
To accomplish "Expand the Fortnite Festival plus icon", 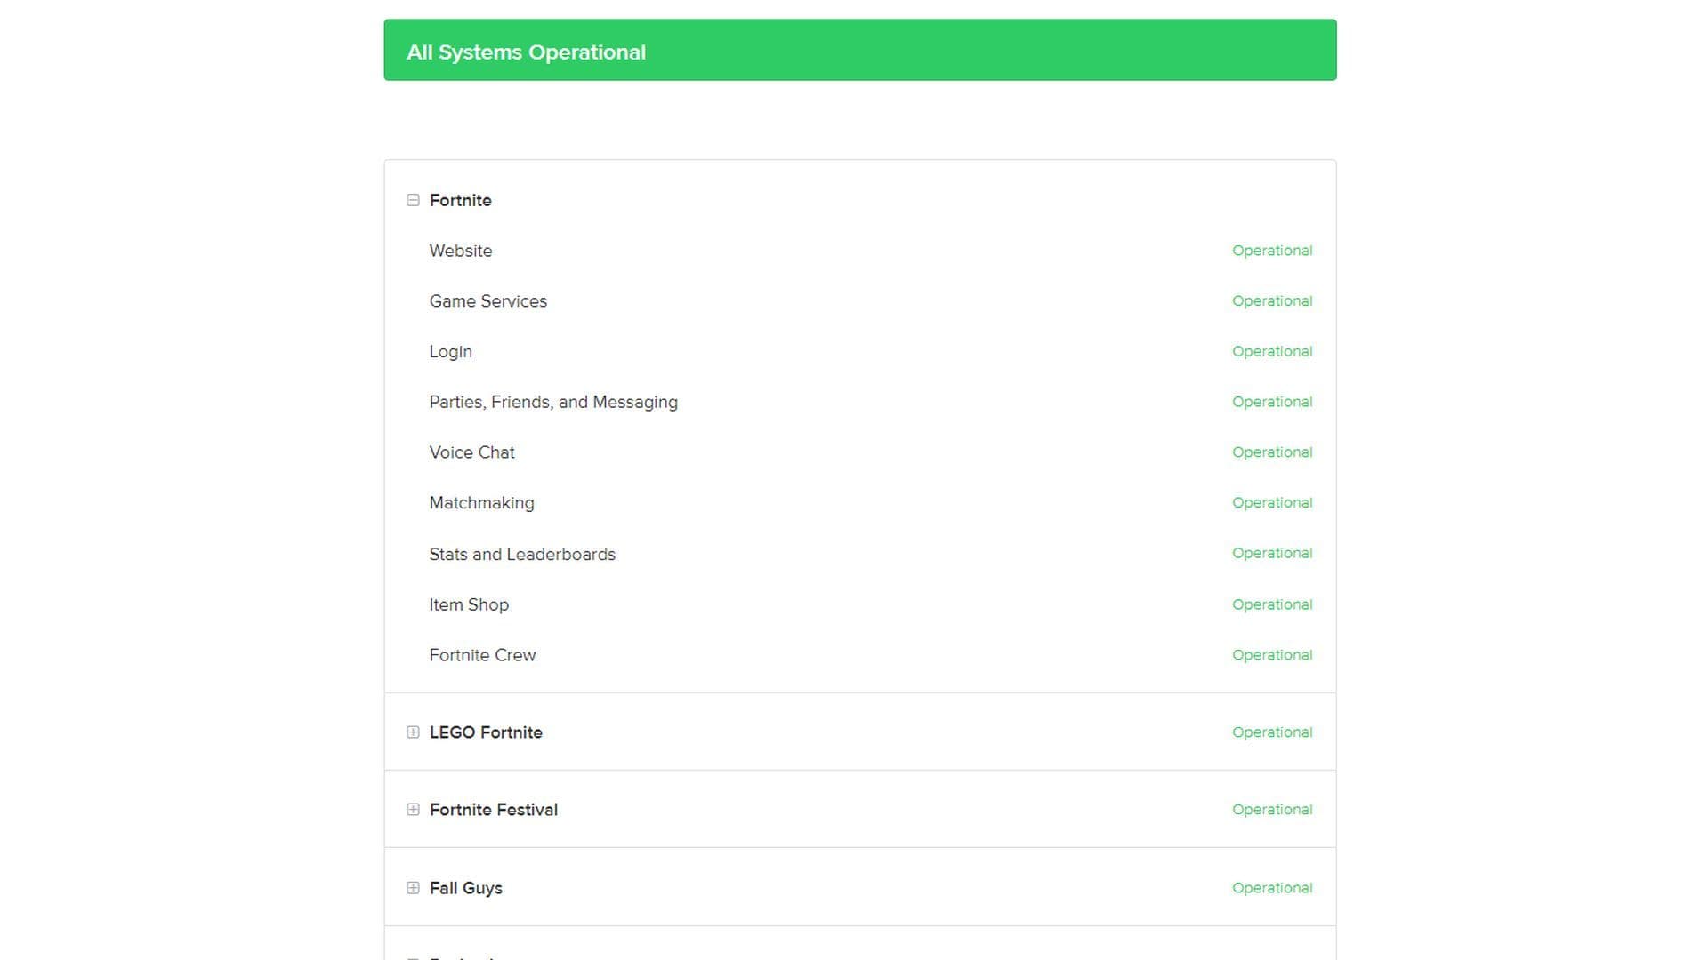I will (413, 810).
